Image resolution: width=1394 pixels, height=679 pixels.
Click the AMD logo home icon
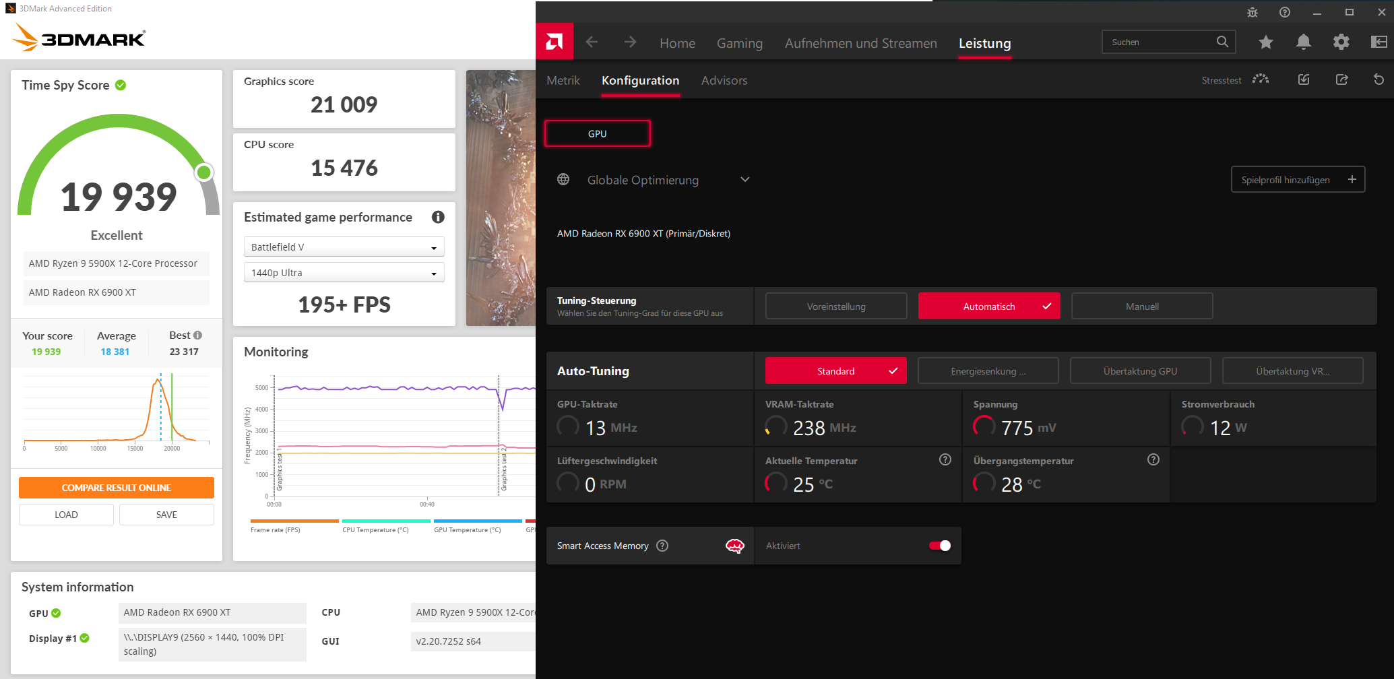(555, 42)
